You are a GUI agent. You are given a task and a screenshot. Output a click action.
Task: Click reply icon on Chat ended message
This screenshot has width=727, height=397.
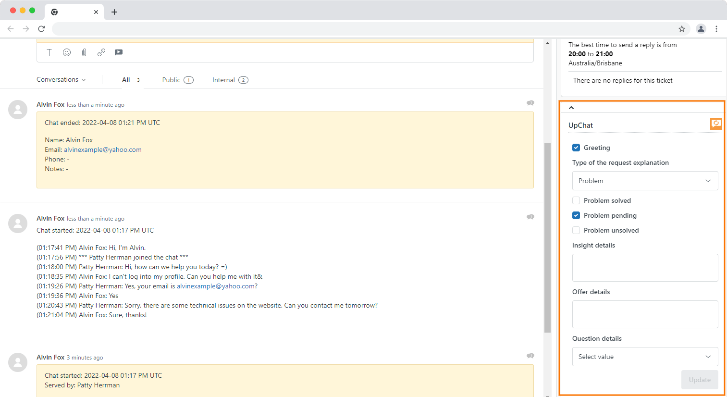tap(530, 103)
